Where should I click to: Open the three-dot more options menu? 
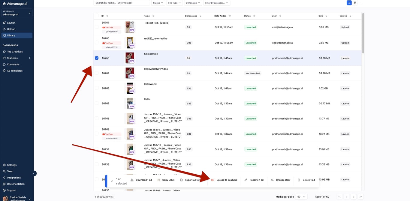(362, 3)
